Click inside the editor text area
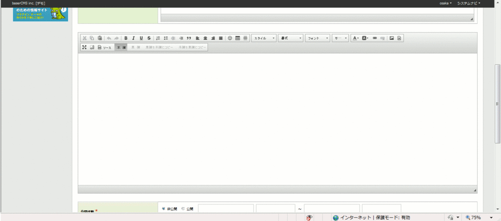 coord(277,119)
